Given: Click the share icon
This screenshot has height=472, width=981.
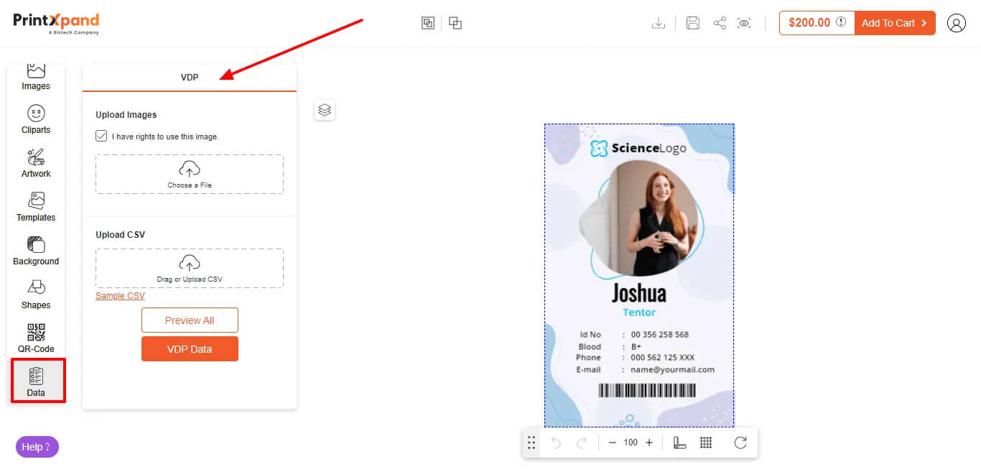Looking at the screenshot, I should 720,23.
